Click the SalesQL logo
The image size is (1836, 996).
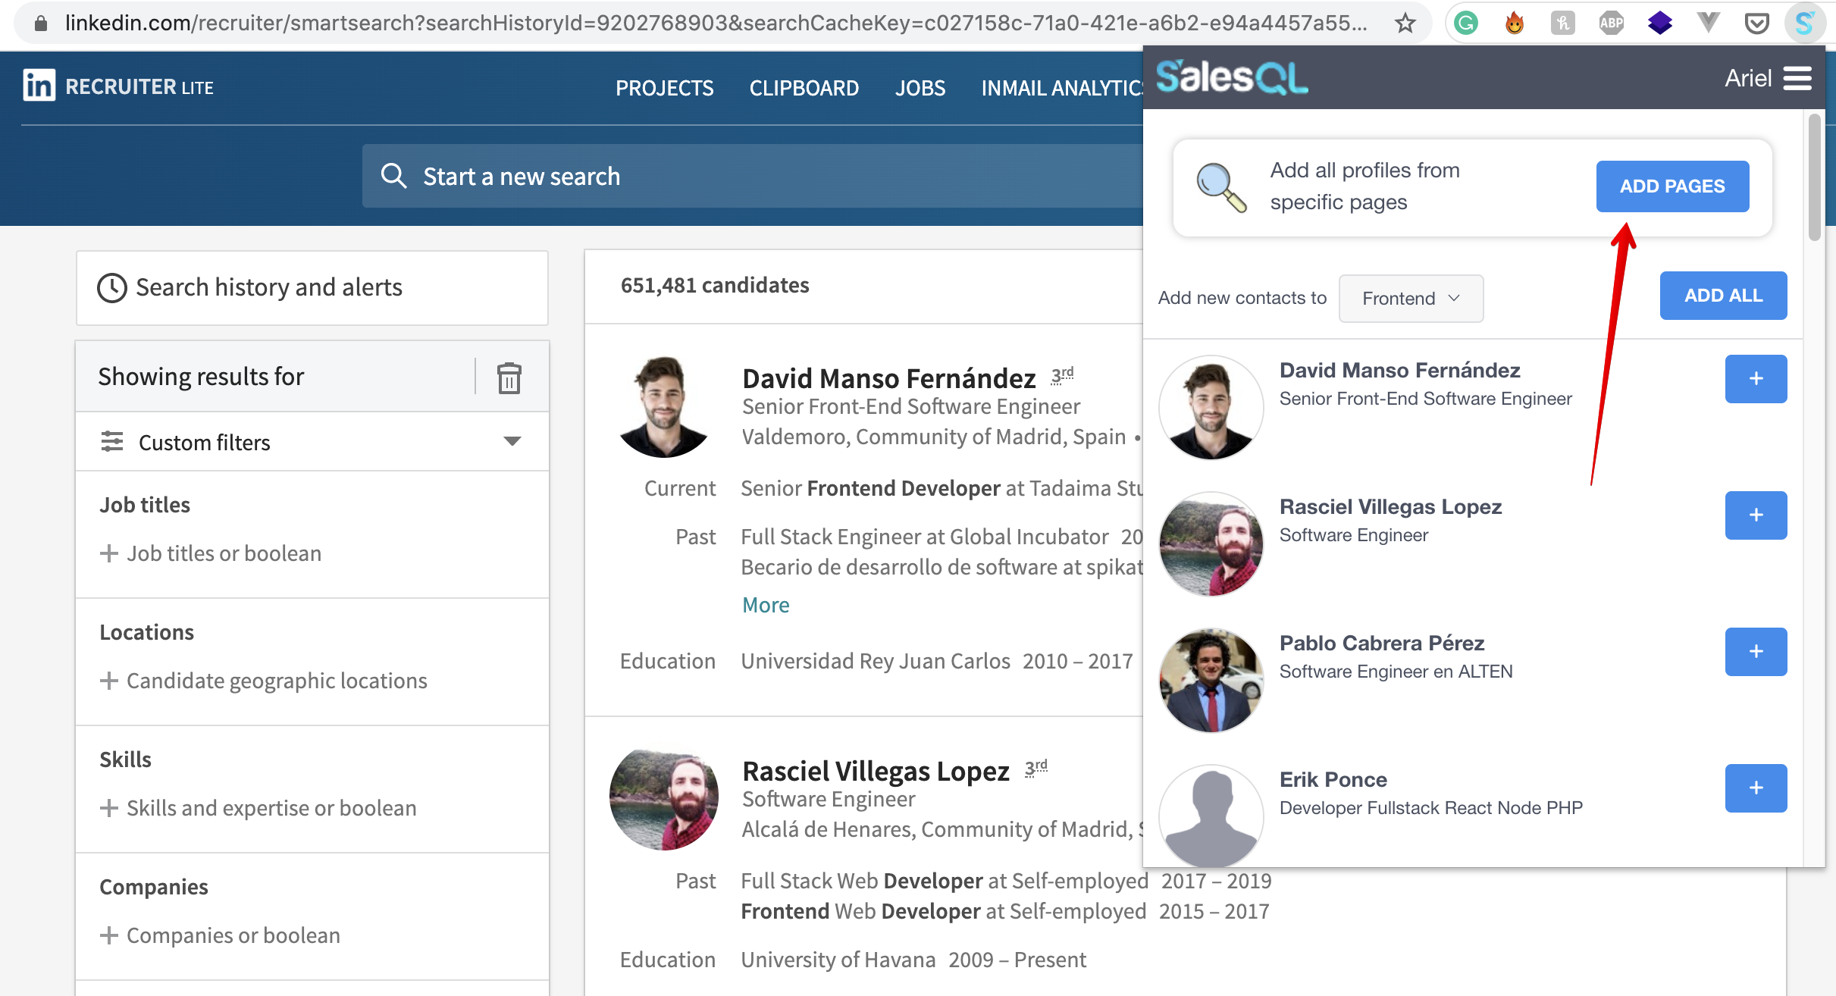[x=1231, y=77]
